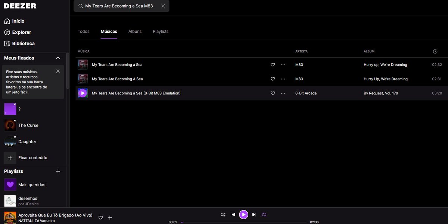Image resolution: width=448 pixels, height=224 pixels.
Task: Click the search magnifier icon
Action: click(80, 6)
